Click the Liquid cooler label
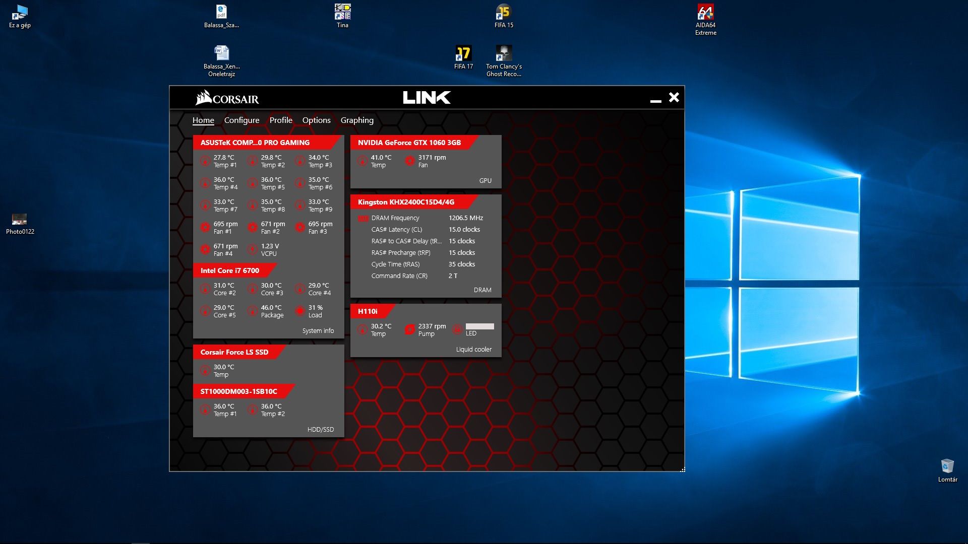The height and width of the screenshot is (544, 968). 474,350
